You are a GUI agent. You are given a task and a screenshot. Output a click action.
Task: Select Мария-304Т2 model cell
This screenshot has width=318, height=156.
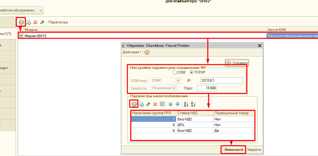coord(145,36)
